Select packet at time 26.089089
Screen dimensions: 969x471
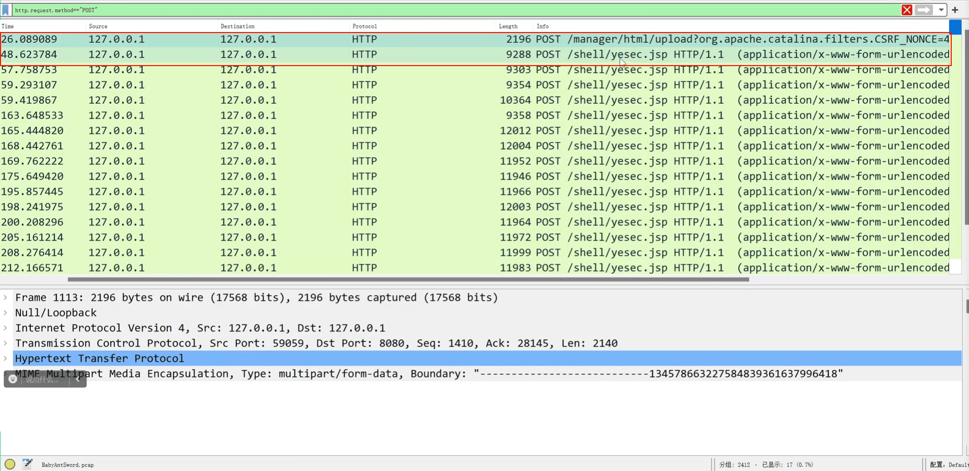475,39
